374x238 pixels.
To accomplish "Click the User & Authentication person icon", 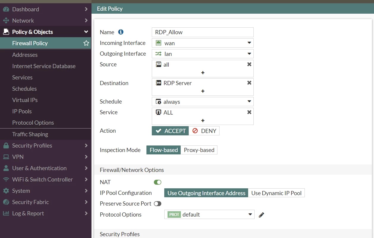I will [x=6, y=168].
